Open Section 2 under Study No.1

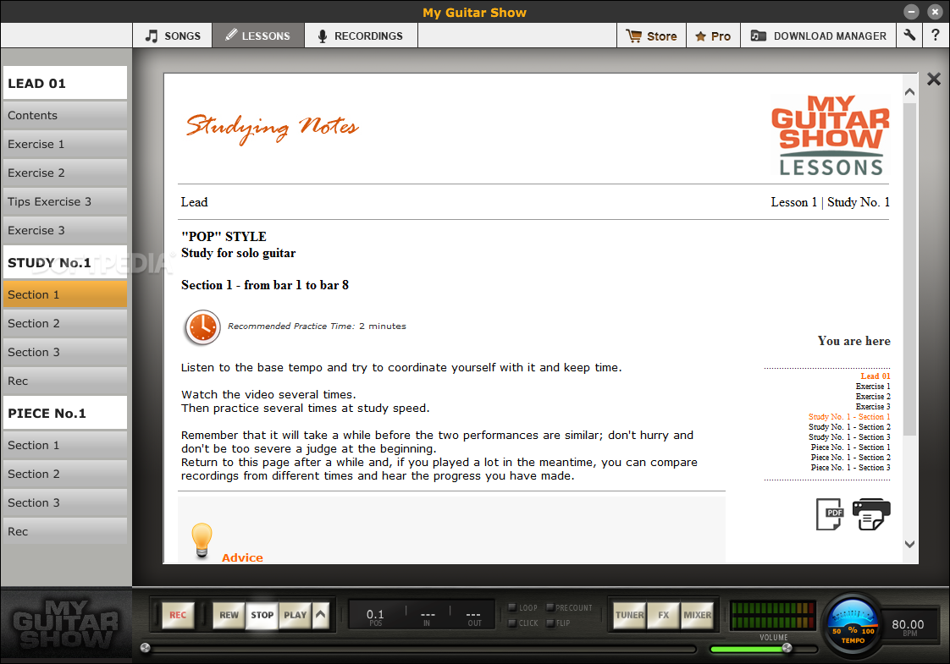pyautogui.click(x=65, y=323)
